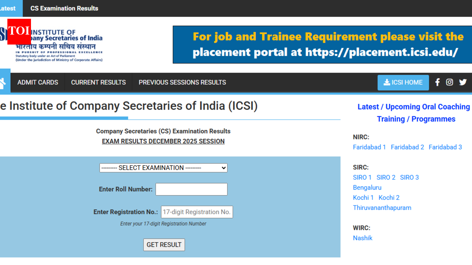This screenshot has width=472, height=265.
Task: Click the Instagram icon in the navigation bar
Action: point(449,82)
